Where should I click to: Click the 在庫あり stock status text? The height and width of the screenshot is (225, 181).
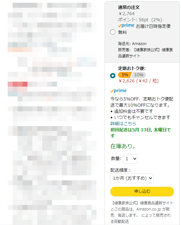[123, 146]
